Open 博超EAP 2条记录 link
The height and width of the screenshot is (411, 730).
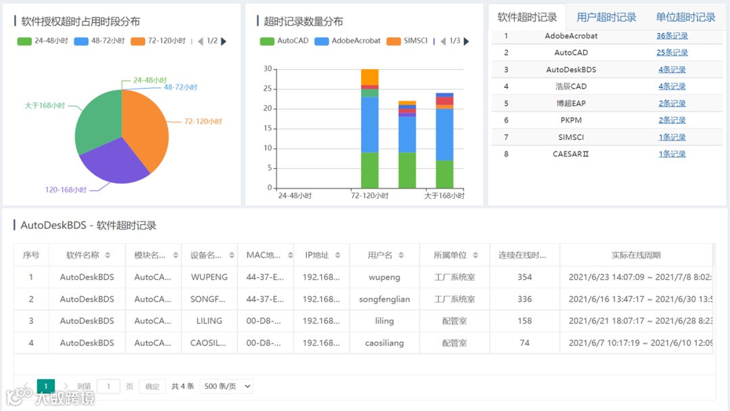point(672,103)
